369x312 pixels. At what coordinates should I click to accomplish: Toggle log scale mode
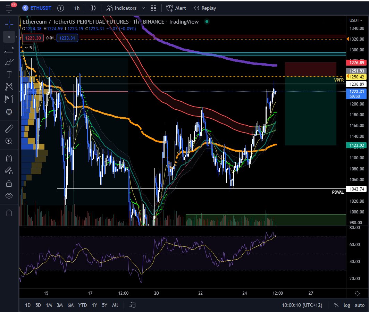pyautogui.click(x=347, y=305)
